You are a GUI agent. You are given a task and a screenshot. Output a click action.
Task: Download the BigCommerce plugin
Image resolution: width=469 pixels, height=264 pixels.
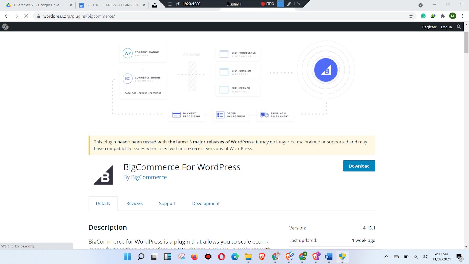pos(359,166)
